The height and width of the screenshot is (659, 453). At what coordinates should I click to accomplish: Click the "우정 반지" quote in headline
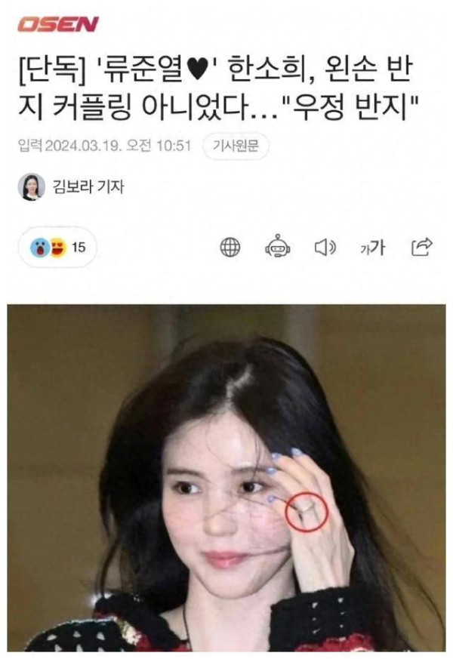[350, 108]
